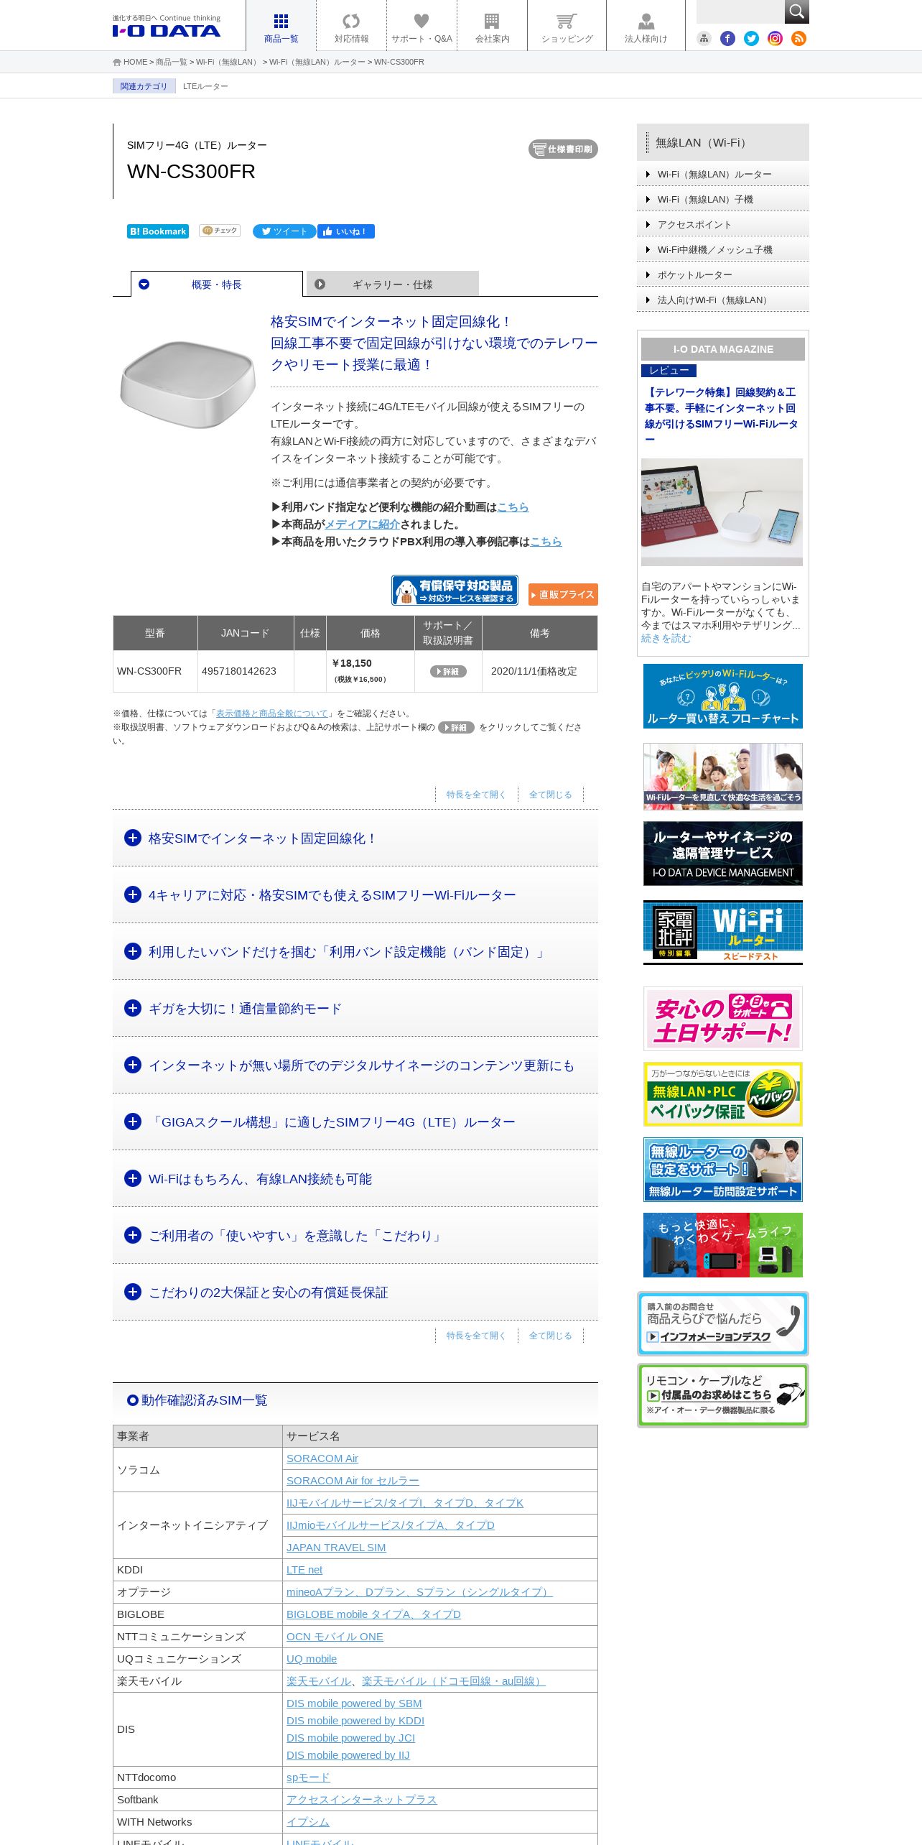Click the magnifier search button

tap(796, 11)
